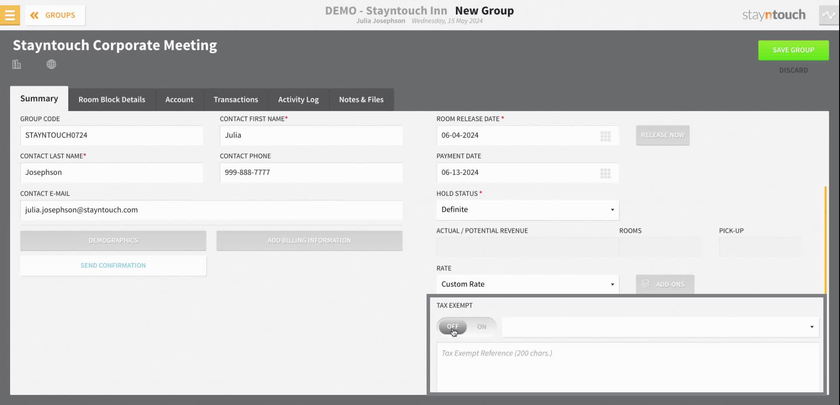Open Payment Date calendar picker
840x405 pixels.
pyautogui.click(x=605, y=173)
